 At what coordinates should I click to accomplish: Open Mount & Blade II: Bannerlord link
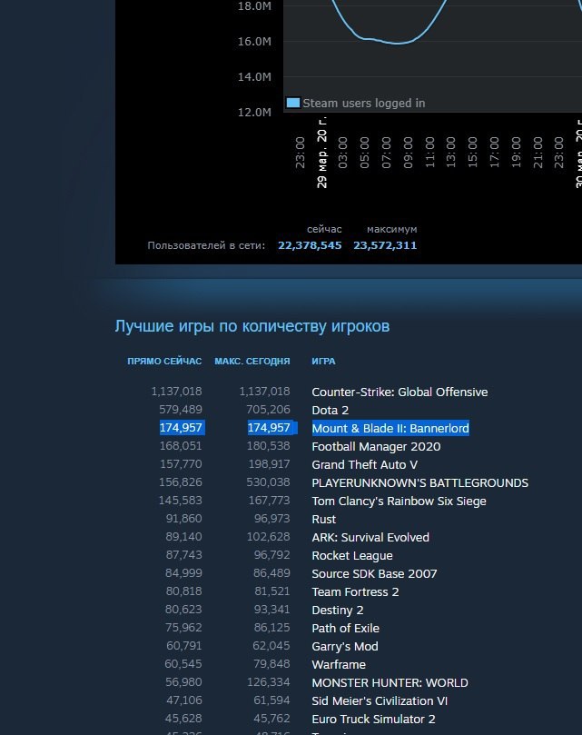pyautogui.click(x=390, y=428)
